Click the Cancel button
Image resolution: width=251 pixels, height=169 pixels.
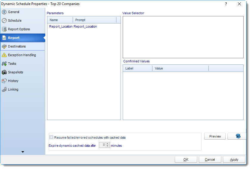pos(210,159)
